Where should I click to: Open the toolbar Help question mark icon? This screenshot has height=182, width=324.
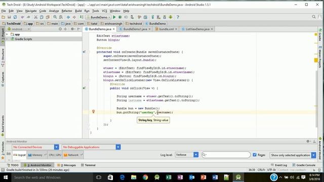pyautogui.click(x=178, y=17)
